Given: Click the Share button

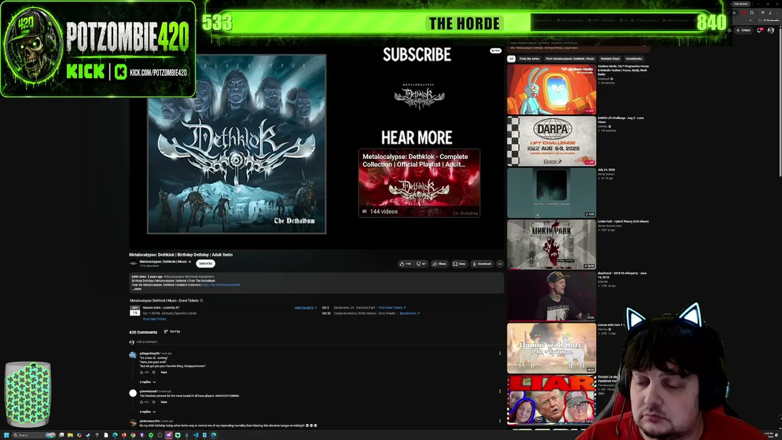Looking at the screenshot, I should [x=439, y=264].
